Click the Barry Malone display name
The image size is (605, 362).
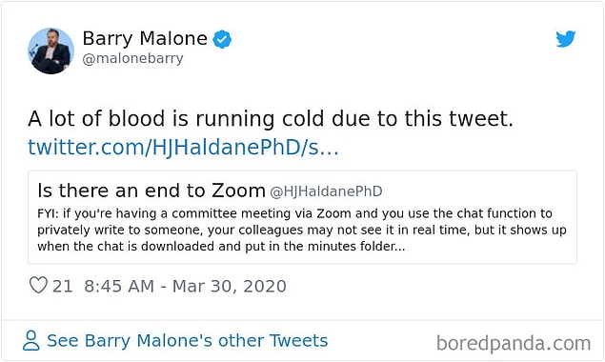145,38
